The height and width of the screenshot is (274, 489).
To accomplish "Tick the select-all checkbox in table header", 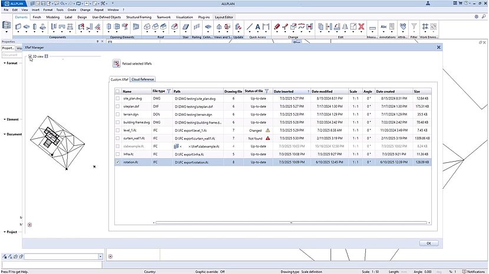I will click(118, 91).
